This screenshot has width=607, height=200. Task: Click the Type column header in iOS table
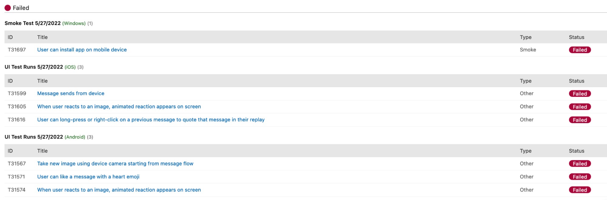525,81
